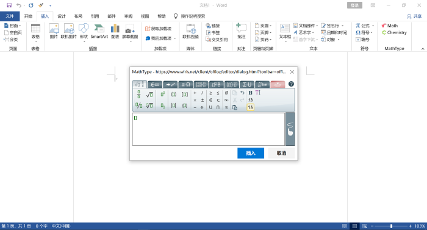
Task: Switch to read mode view in status bar
Action: 345,226
